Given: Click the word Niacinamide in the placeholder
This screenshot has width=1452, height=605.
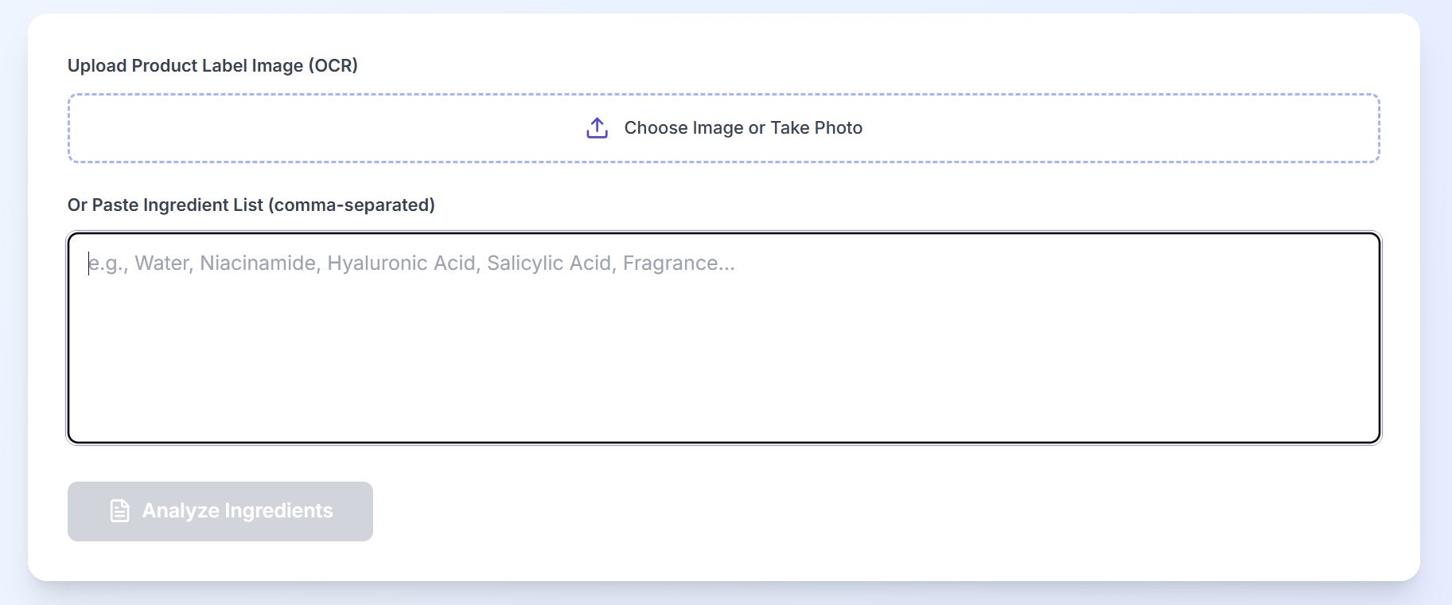Looking at the screenshot, I should pyautogui.click(x=258, y=263).
